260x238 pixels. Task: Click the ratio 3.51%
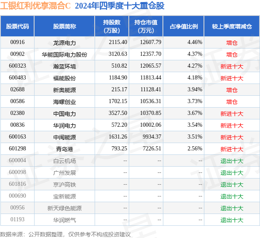[195, 137]
